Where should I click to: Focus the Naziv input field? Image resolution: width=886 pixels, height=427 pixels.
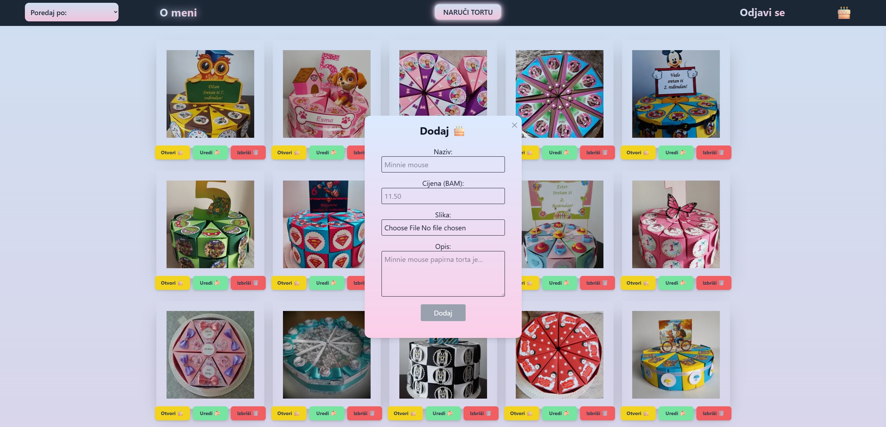pos(443,164)
